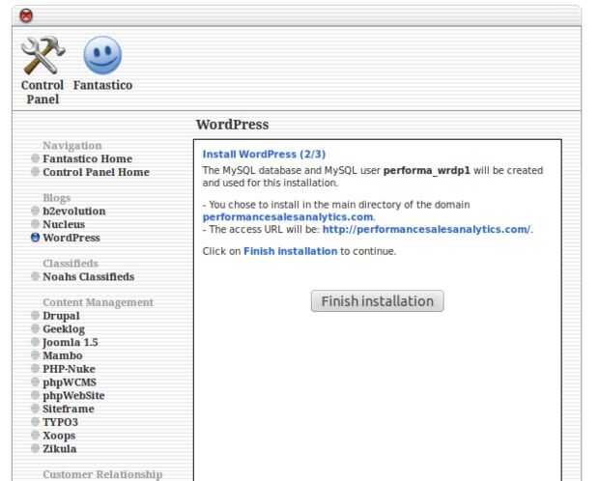Click the Control Panel tools icon
This screenshot has width=599, height=481.
coord(43,55)
